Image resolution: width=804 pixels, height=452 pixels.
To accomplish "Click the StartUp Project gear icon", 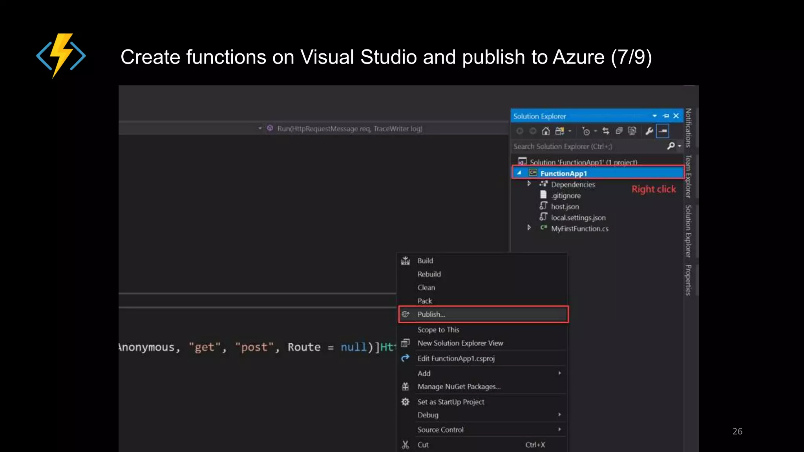I will pos(406,402).
